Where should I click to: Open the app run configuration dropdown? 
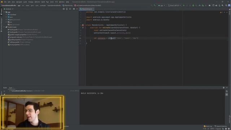tap(161, 5)
